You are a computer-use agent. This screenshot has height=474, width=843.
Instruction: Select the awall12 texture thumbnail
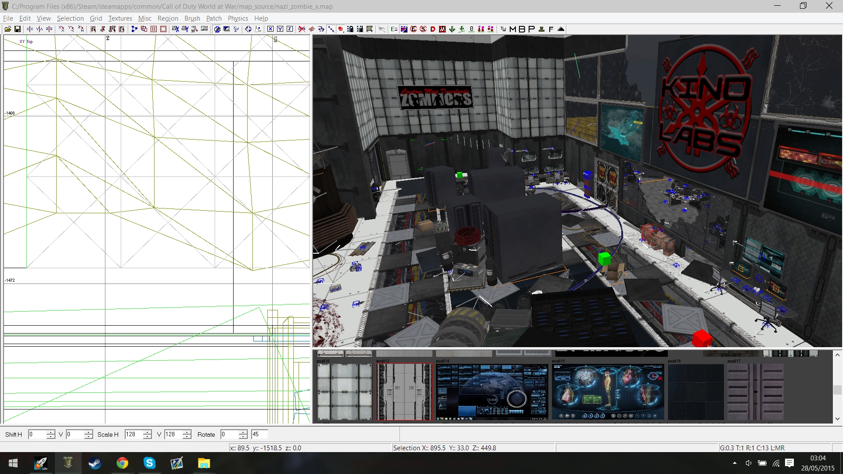click(x=404, y=391)
